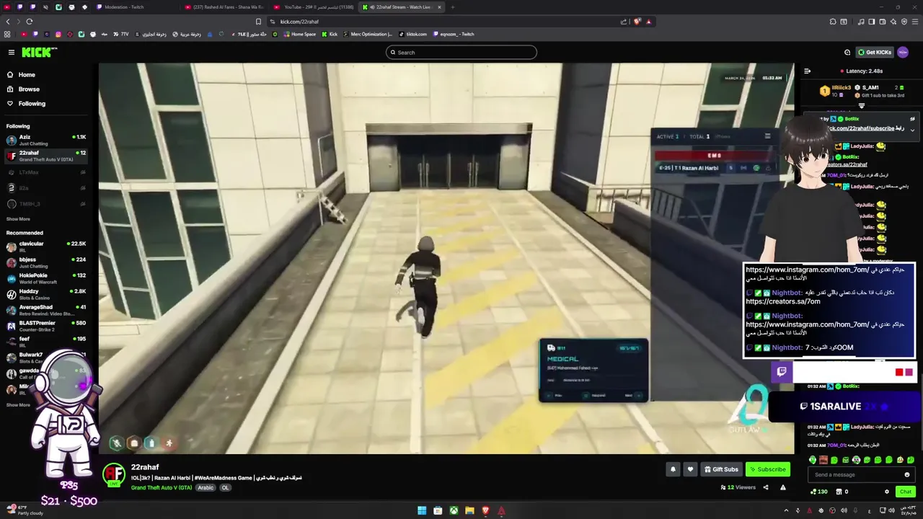Screen dimensions: 923x519
Task: Open the chat shop icon
Action: [x=839, y=492]
